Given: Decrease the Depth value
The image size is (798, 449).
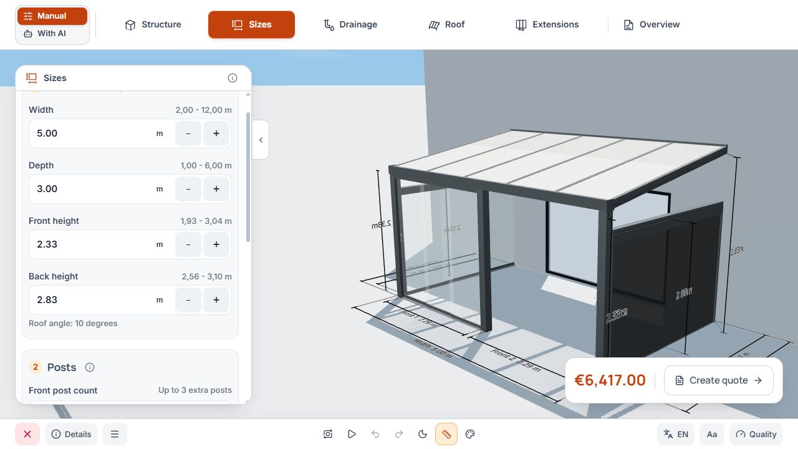Looking at the screenshot, I should click(188, 189).
